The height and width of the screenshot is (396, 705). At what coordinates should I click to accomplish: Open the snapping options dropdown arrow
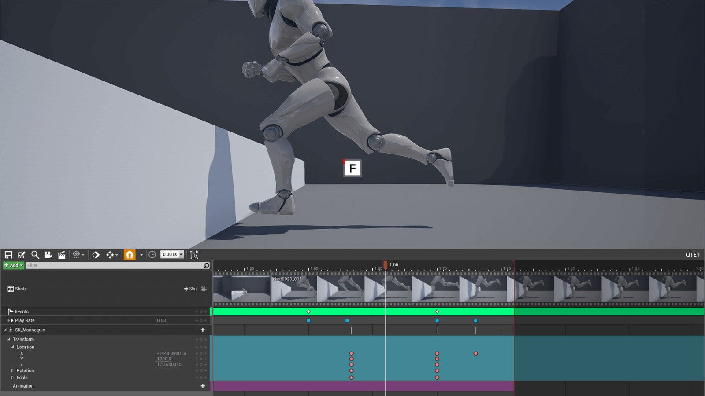[141, 254]
